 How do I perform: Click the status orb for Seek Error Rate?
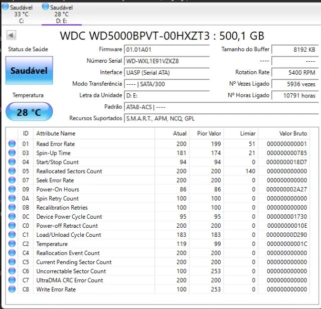click(x=12, y=180)
